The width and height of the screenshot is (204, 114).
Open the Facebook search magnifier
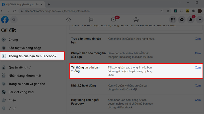point(14,20)
